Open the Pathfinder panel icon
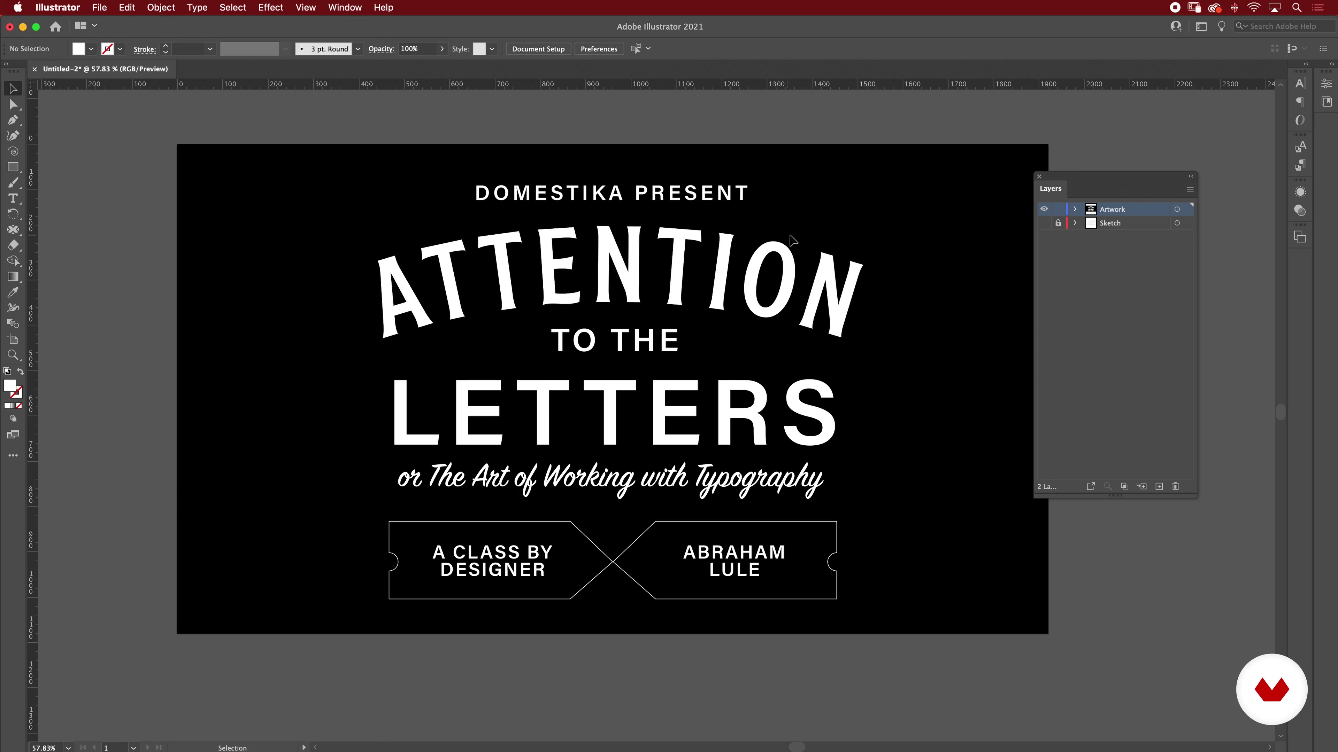 tap(1300, 237)
